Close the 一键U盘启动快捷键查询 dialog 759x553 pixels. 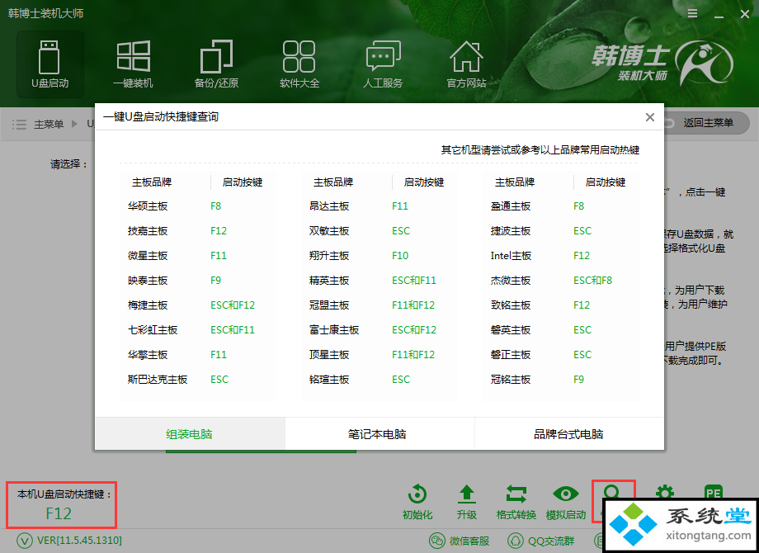pyautogui.click(x=650, y=117)
